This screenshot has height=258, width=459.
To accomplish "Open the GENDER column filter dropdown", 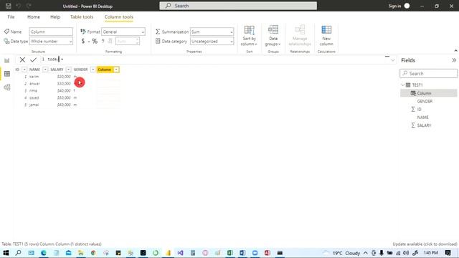I will 93,70.
